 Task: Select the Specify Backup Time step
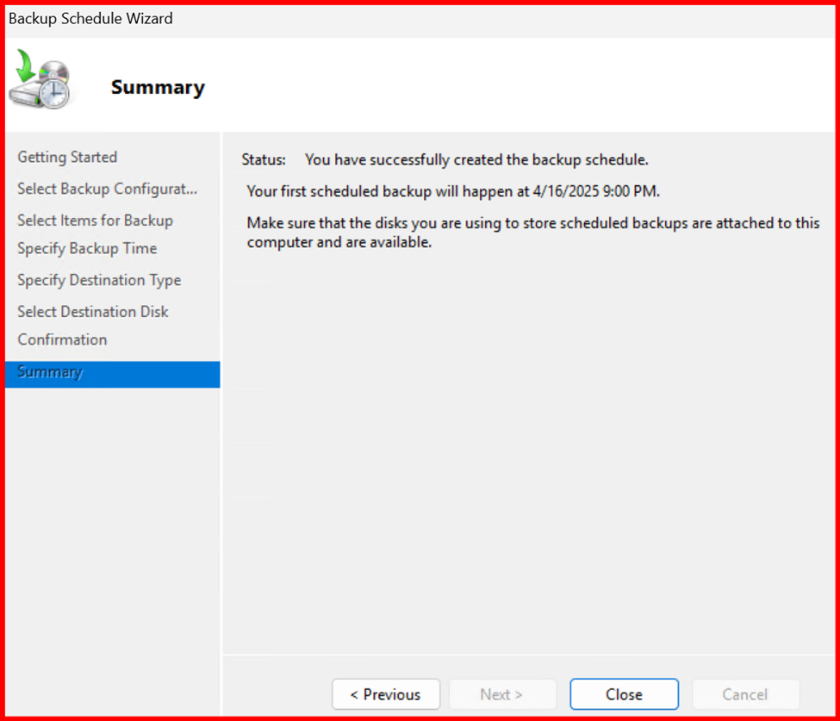pyautogui.click(x=87, y=249)
